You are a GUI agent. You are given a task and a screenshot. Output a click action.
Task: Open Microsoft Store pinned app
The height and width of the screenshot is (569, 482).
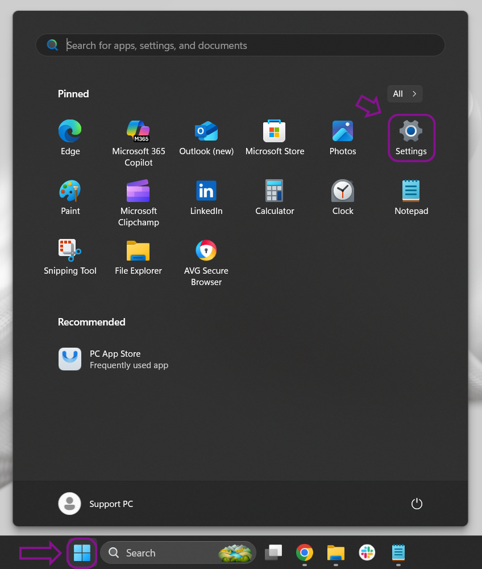point(275,138)
